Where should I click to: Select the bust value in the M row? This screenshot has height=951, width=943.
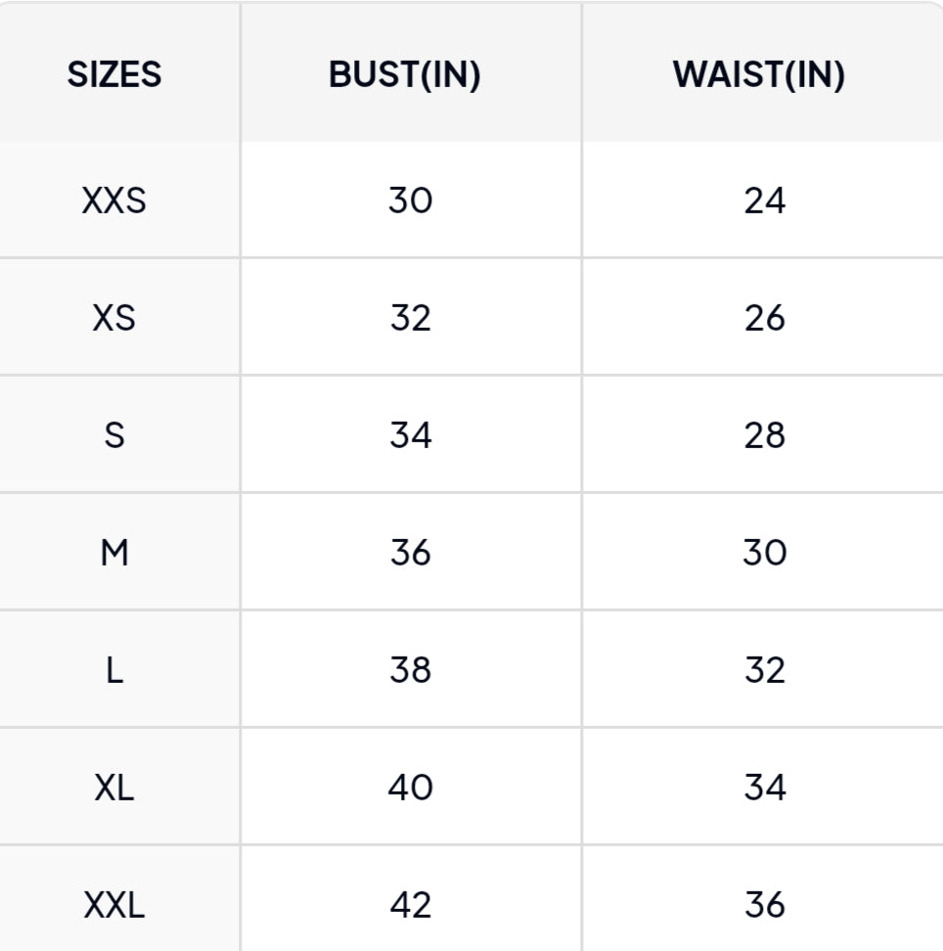[410, 553]
